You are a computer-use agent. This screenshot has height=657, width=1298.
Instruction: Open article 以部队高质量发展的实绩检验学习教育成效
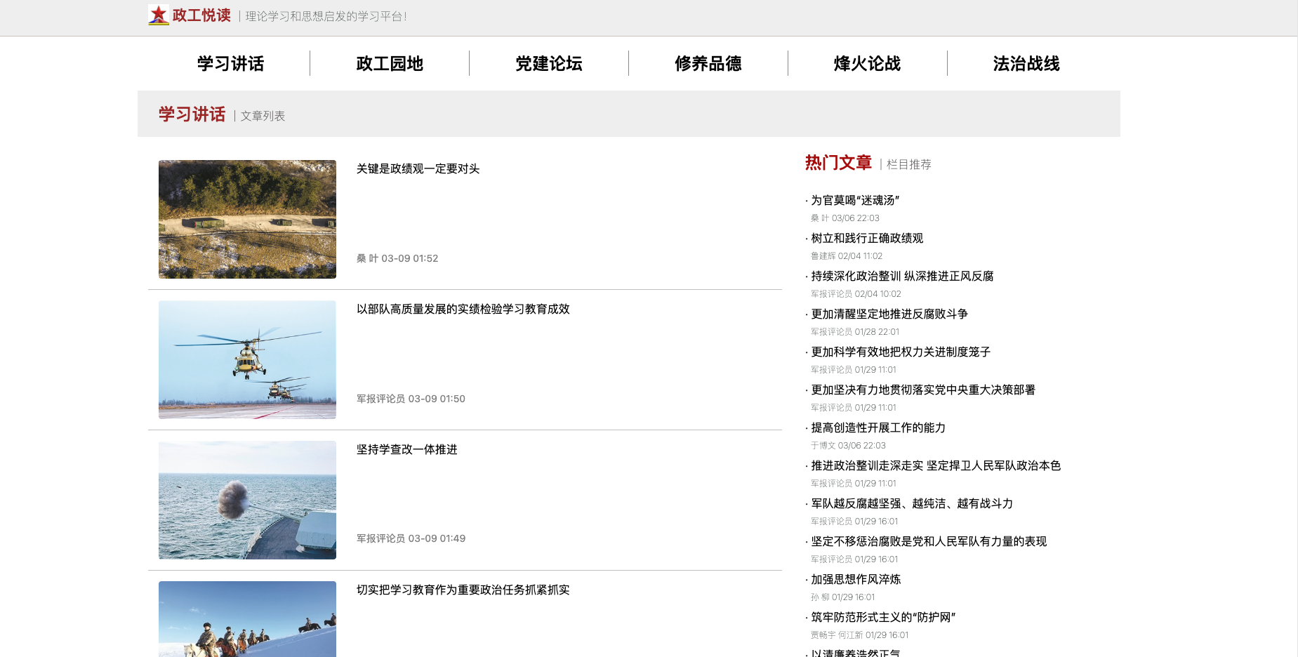pos(463,310)
